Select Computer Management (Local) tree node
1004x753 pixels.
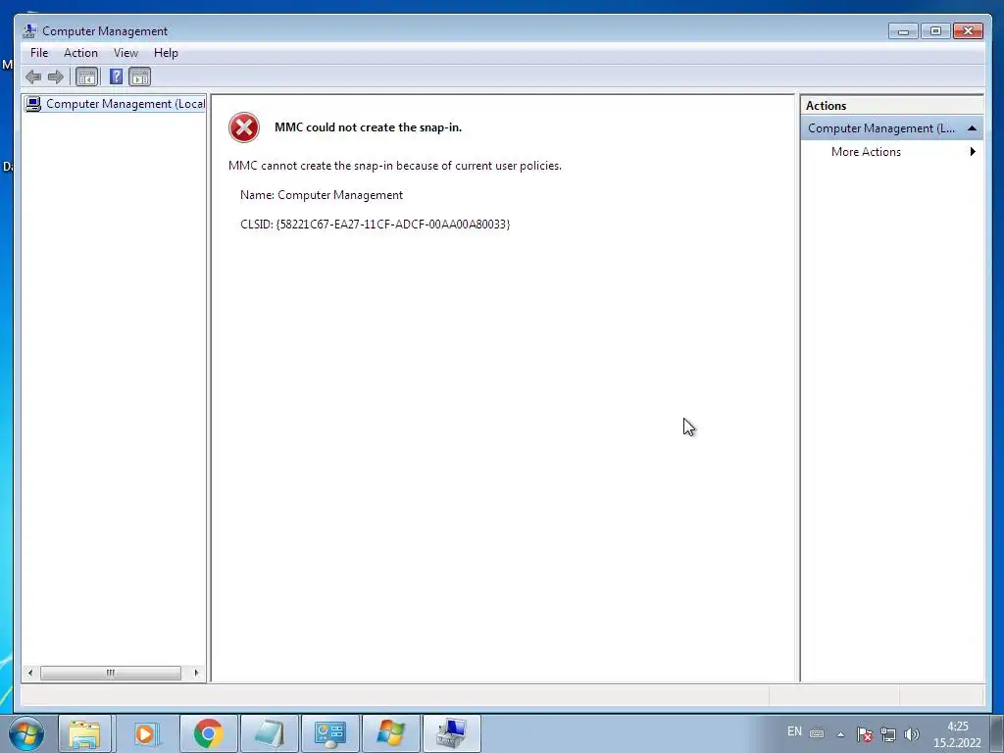(x=115, y=104)
